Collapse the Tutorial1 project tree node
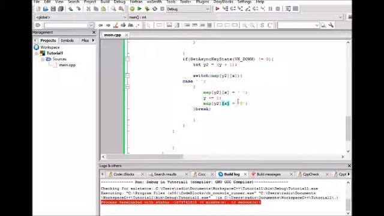The width and height of the screenshot is (384, 216). click(37, 53)
